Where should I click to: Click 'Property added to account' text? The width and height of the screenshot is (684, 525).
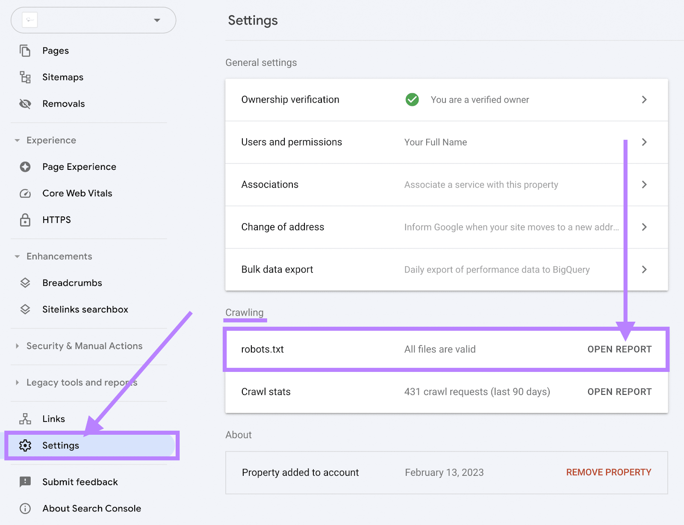pyautogui.click(x=300, y=472)
